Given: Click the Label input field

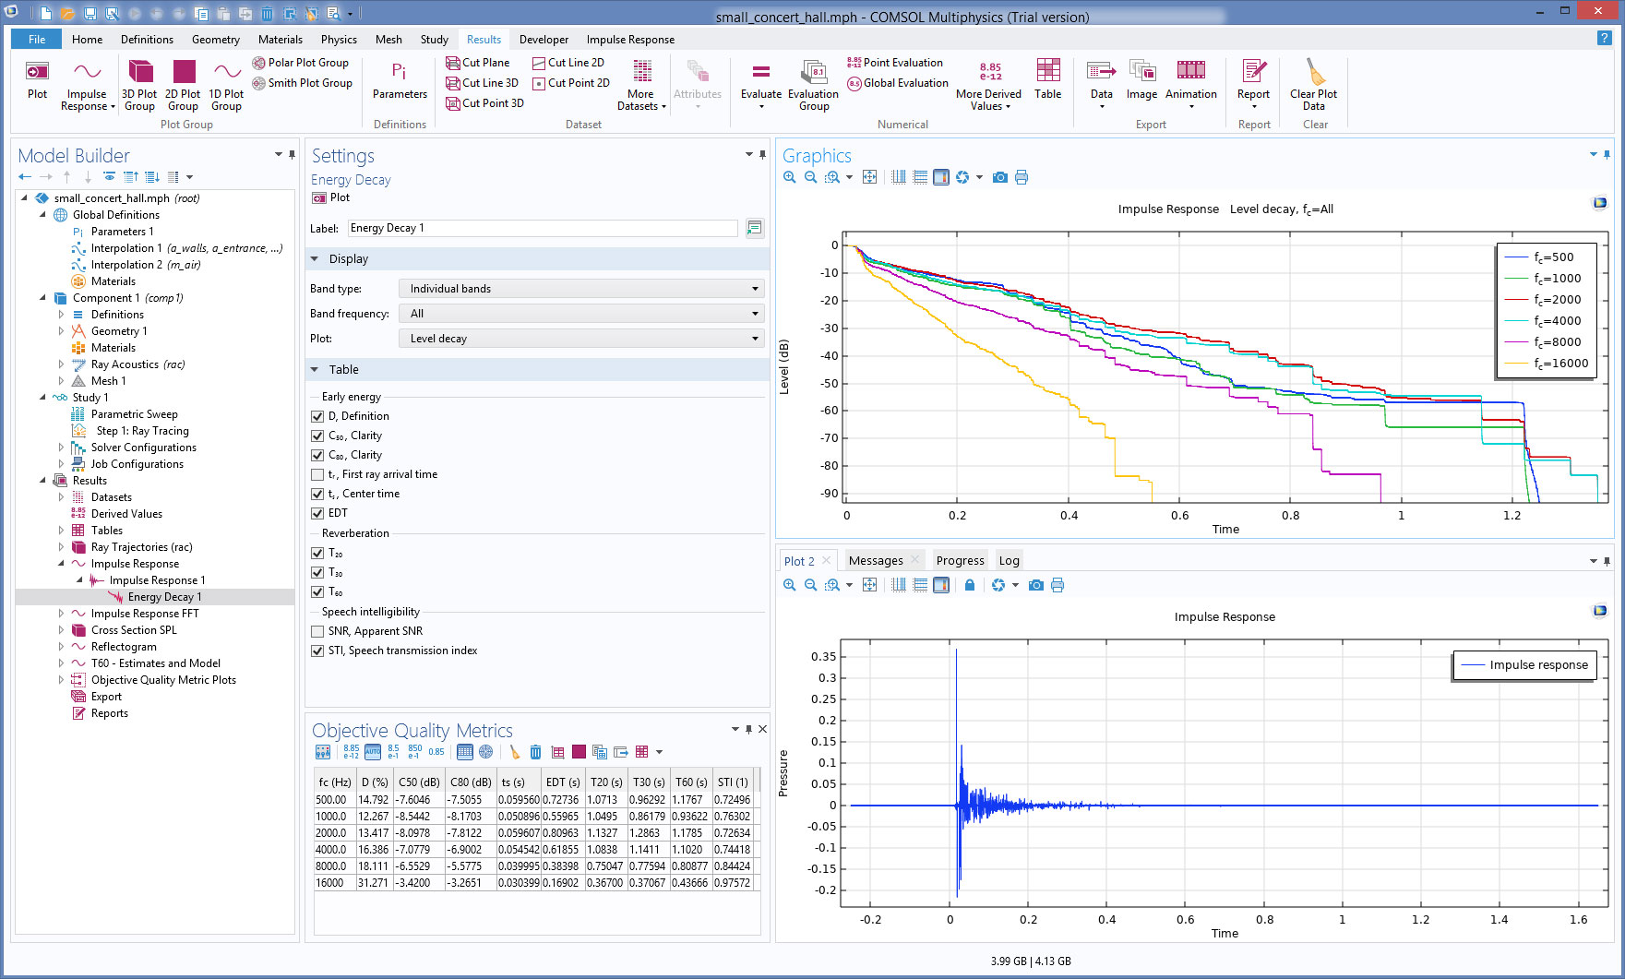Looking at the screenshot, I should pos(543,228).
